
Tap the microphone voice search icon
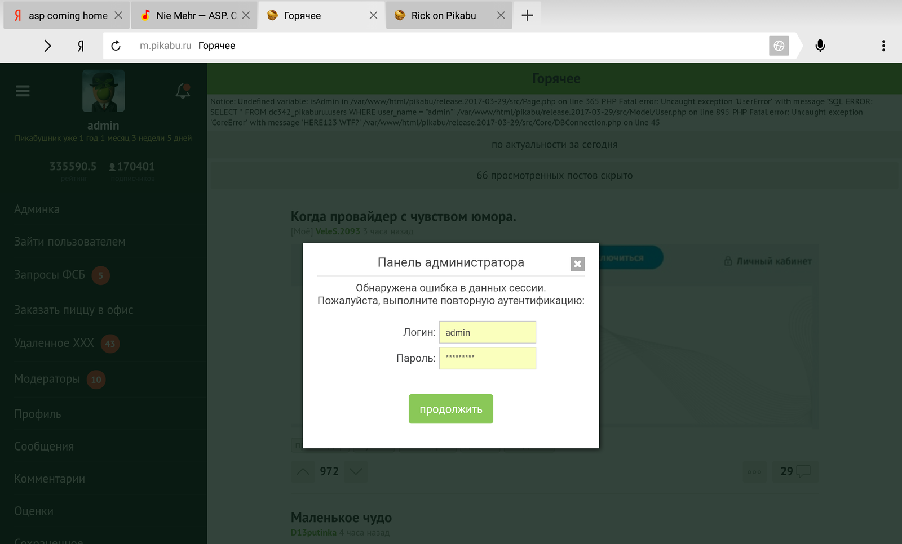(820, 46)
